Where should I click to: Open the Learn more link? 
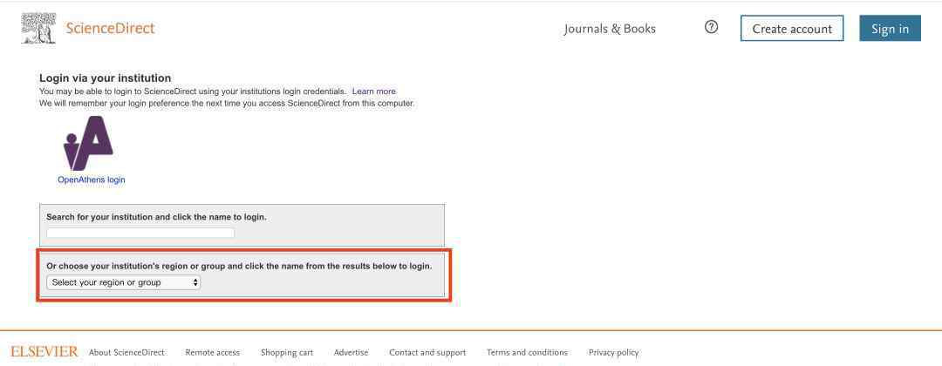point(373,91)
